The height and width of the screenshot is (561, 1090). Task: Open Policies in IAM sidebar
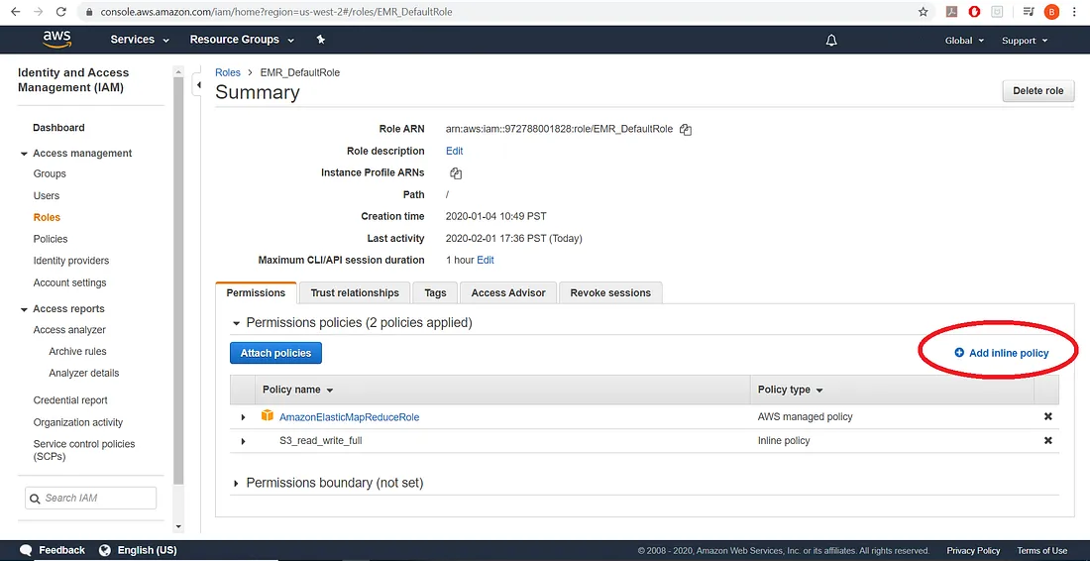(x=51, y=239)
